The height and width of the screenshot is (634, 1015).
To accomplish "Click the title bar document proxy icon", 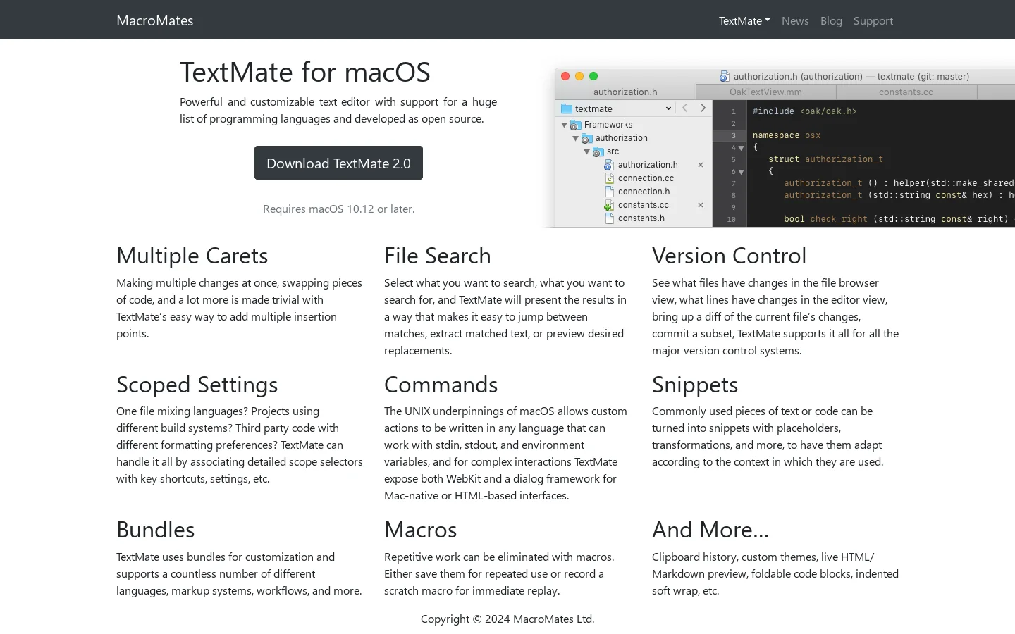I will [x=725, y=76].
